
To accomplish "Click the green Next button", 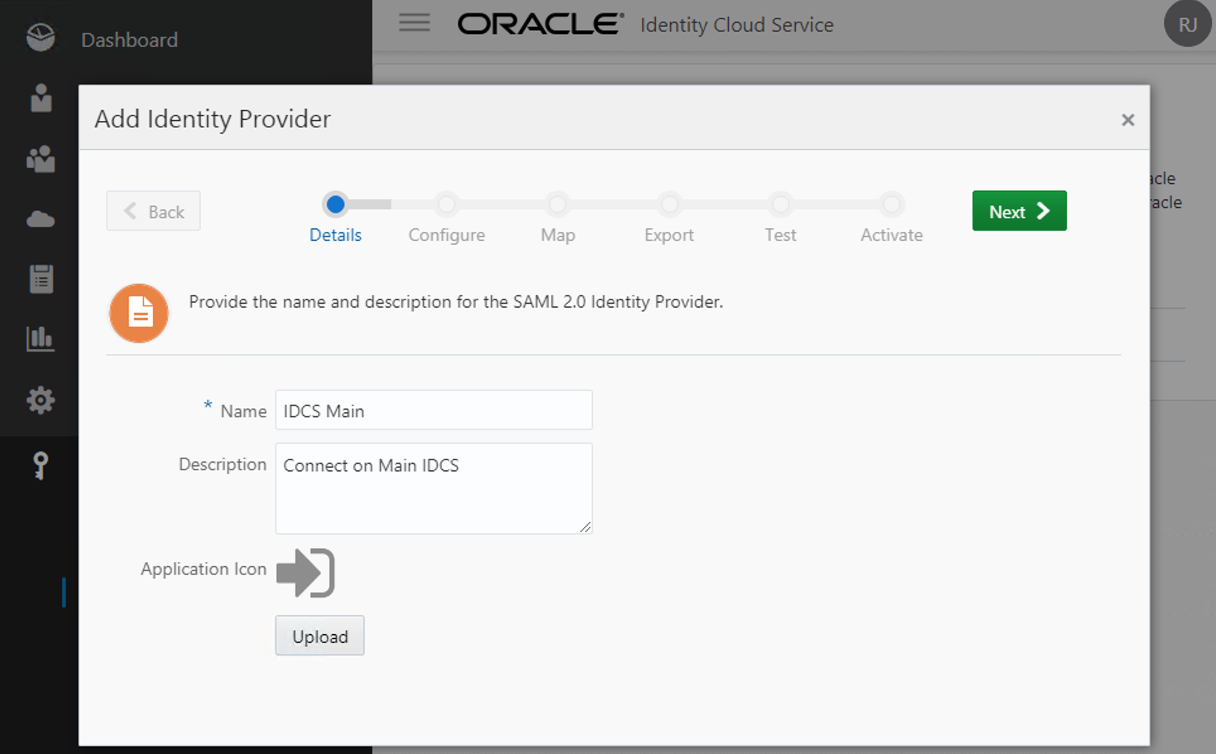I will point(1019,211).
